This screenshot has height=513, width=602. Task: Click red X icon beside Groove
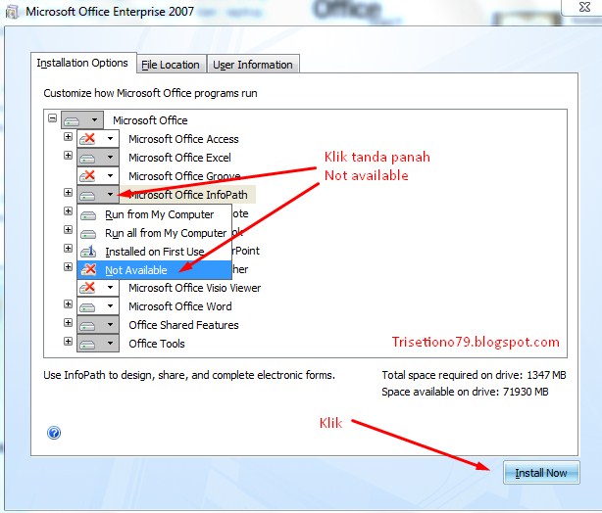coord(88,175)
